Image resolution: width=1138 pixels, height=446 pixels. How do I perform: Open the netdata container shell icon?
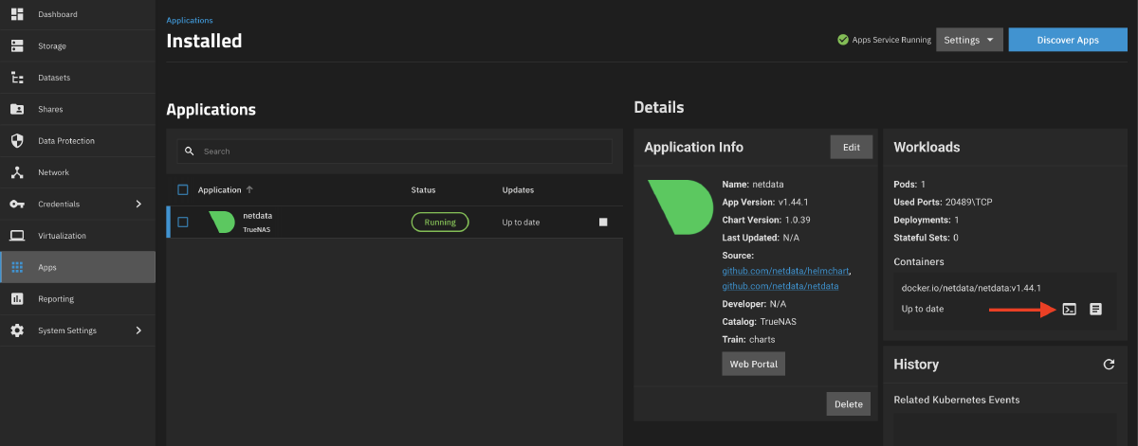pyautogui.click(x=1069, y=309)
